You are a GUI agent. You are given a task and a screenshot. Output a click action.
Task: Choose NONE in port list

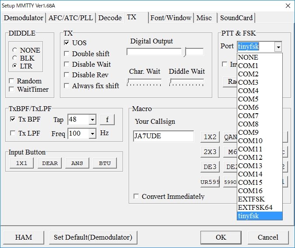pos(260,57)
